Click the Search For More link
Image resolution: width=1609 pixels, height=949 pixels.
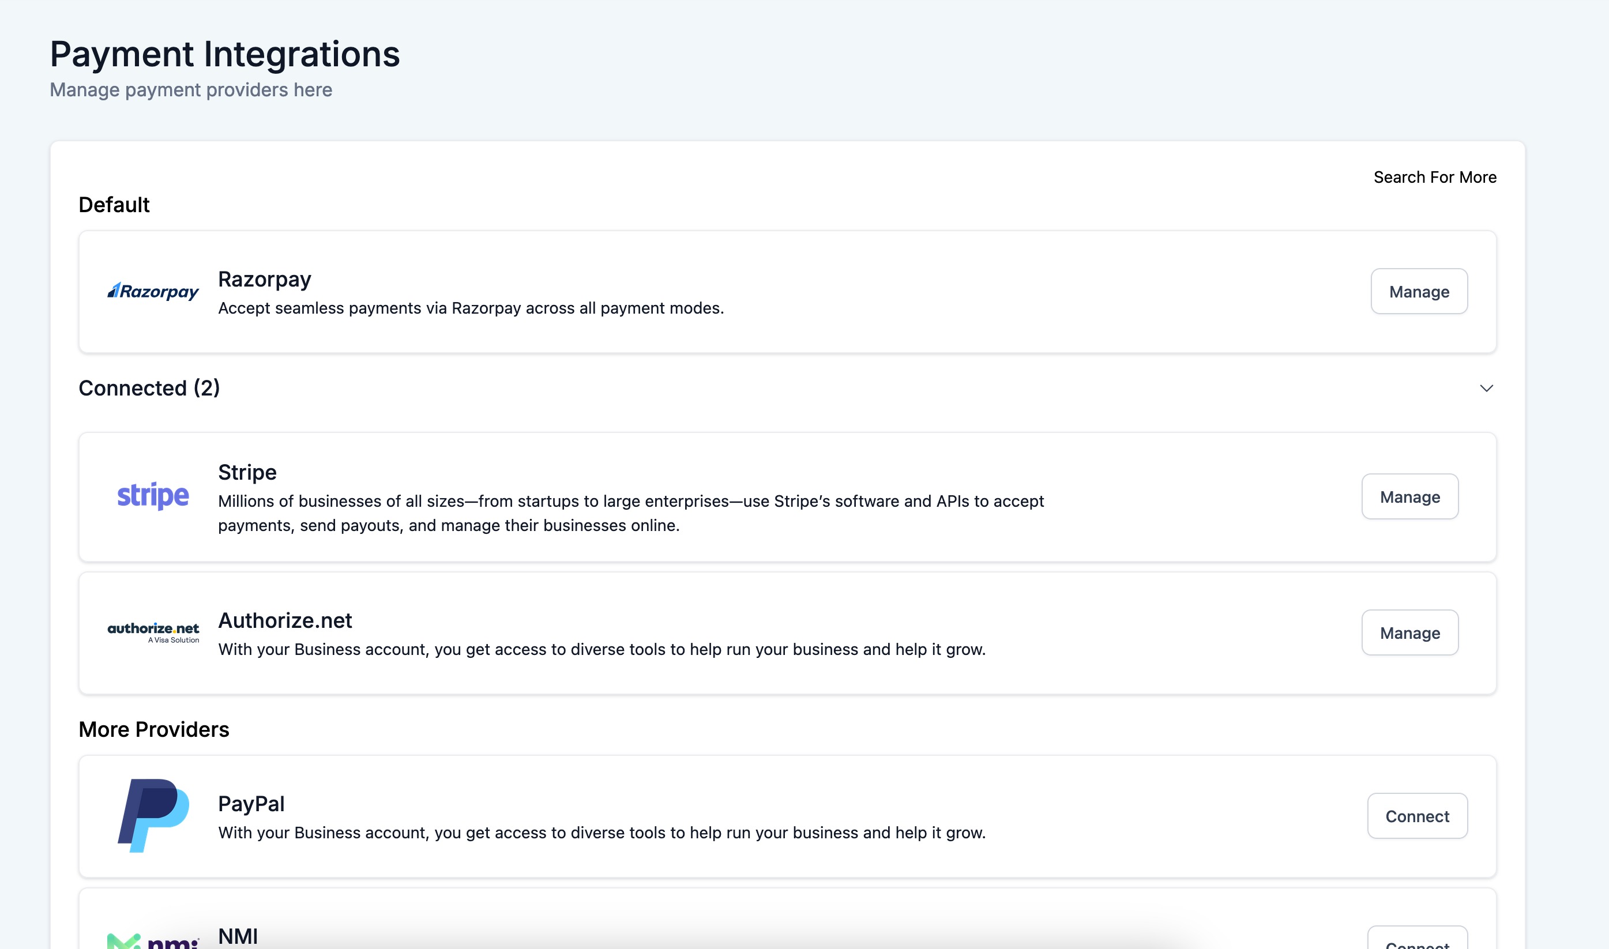pos(1434,177)
